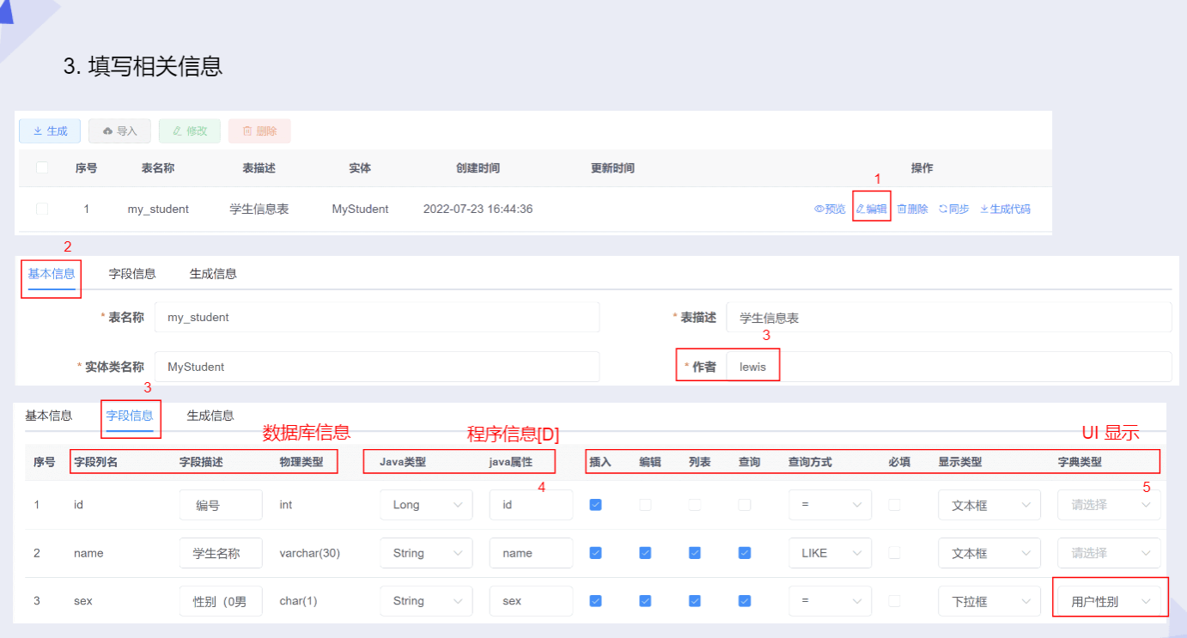The height and width of the screenshot is (638, 1187).
Task: Toggle the 编辑 checkbox for sex row
Action: pyautogui.click(x=645, y=601)
